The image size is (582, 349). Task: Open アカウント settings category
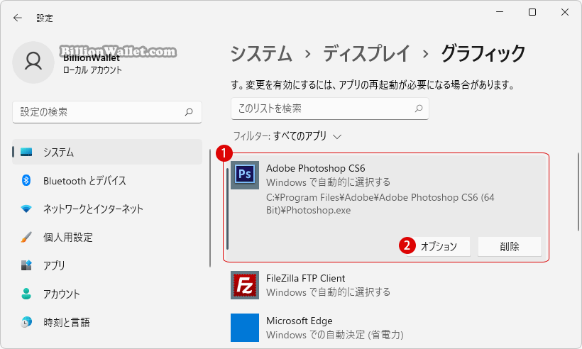coord(107,294)
